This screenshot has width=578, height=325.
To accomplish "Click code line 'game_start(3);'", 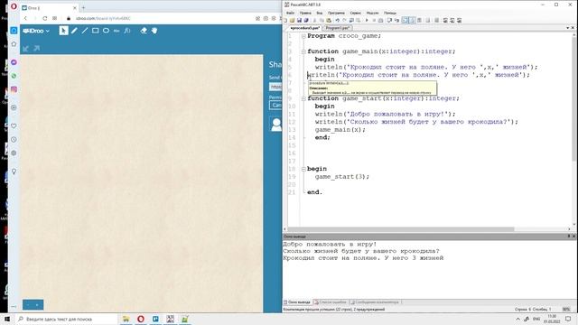I will (x=341, y=177).
